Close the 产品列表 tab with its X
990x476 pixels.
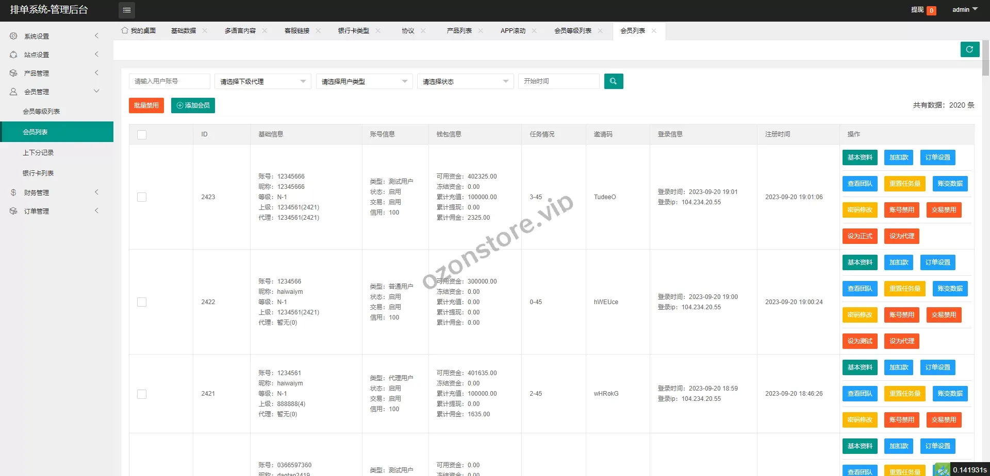point(481,31)
